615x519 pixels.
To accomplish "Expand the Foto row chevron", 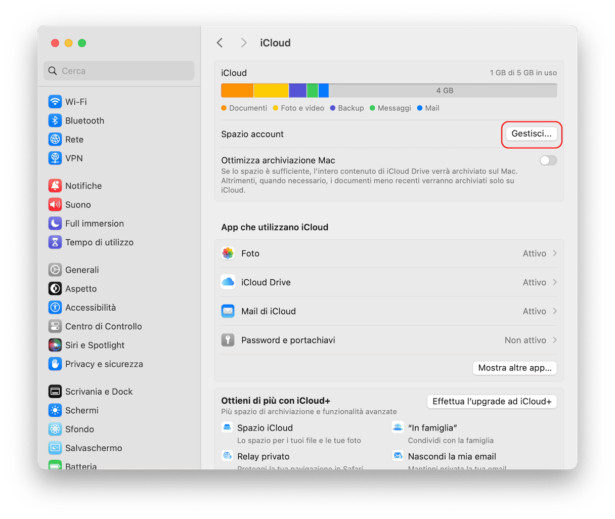I will pos(555,253).
